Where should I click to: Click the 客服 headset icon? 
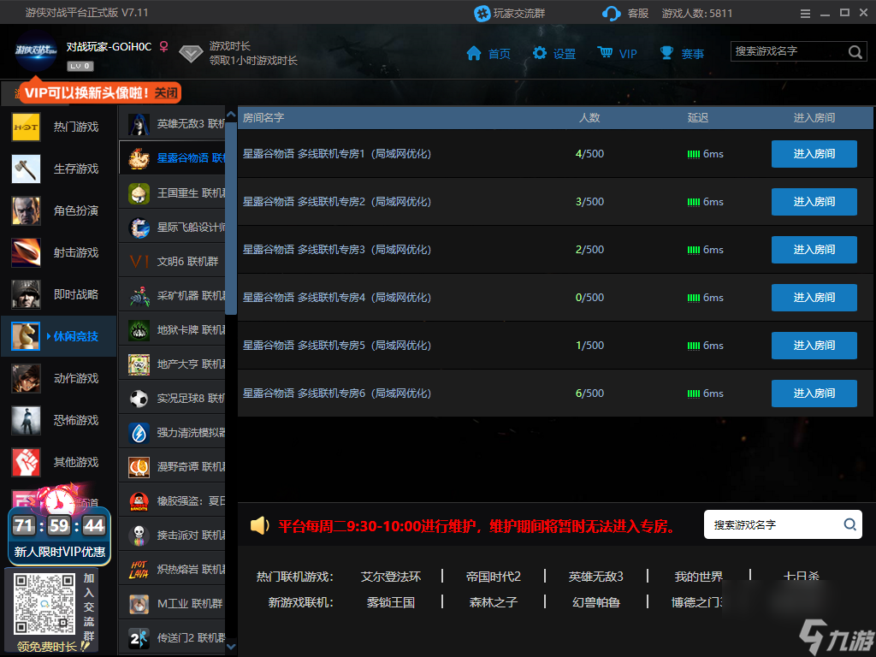click(x=612, y=13)
